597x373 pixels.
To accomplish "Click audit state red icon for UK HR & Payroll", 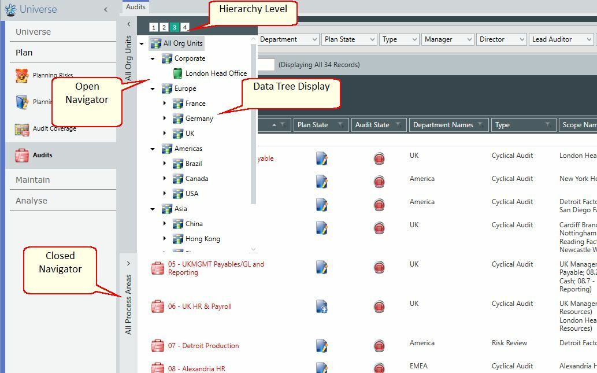I will point(379,306).
